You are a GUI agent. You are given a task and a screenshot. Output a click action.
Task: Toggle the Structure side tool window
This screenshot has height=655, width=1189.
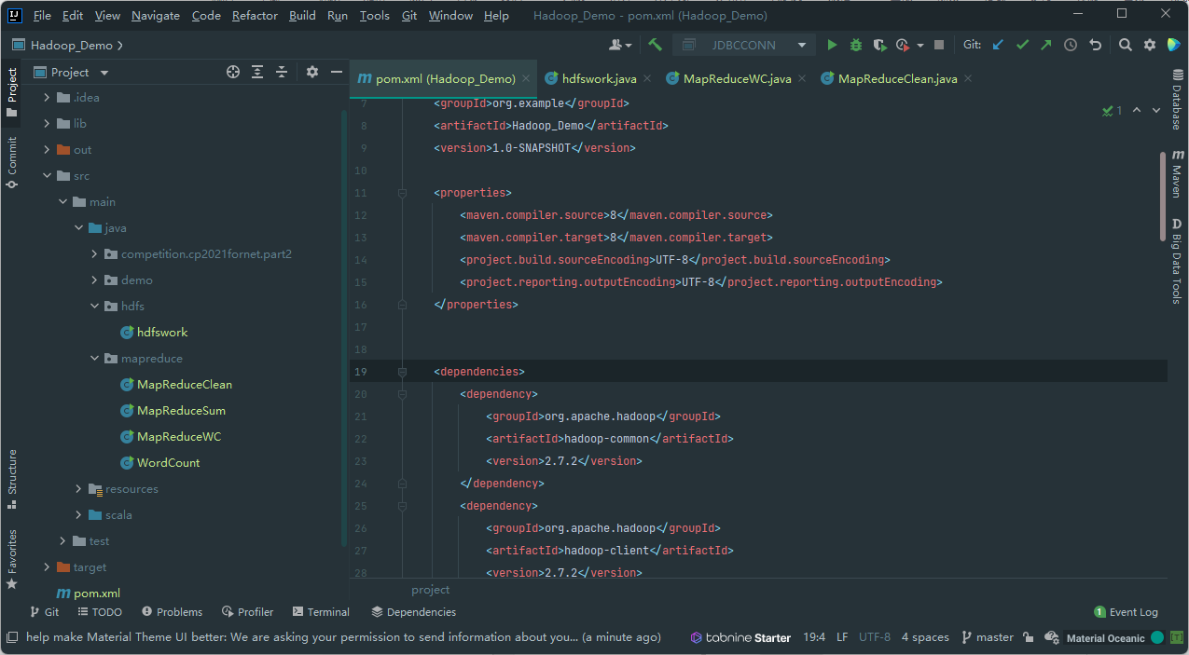coord(12,479)
